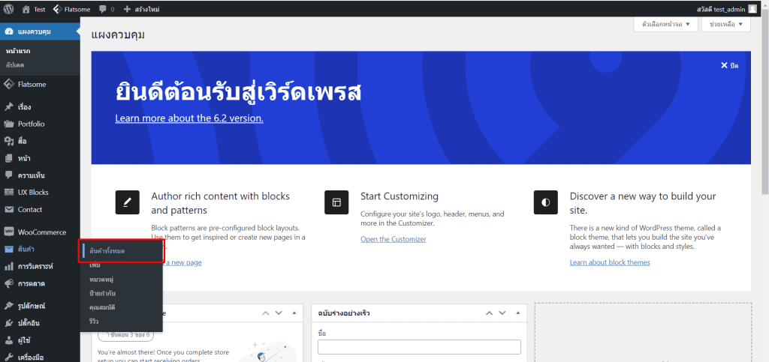Screen dimensions: 769x362
Task: Click the half-circle icon for Discover new way
Action: click(546, 202)
